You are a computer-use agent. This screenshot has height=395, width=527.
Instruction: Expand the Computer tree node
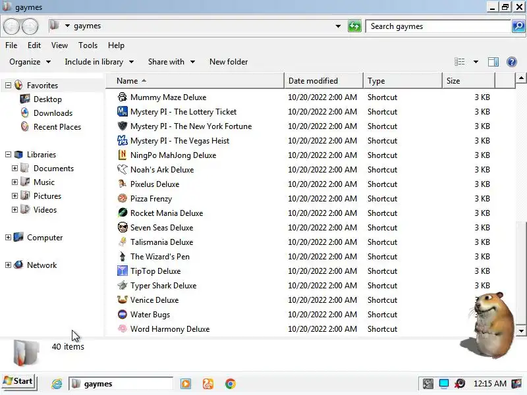tap(8, 238)
